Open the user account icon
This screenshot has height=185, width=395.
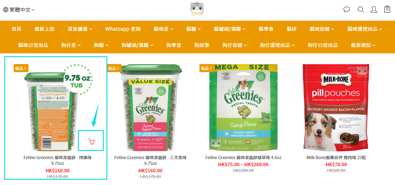click(x=374, y=9)
